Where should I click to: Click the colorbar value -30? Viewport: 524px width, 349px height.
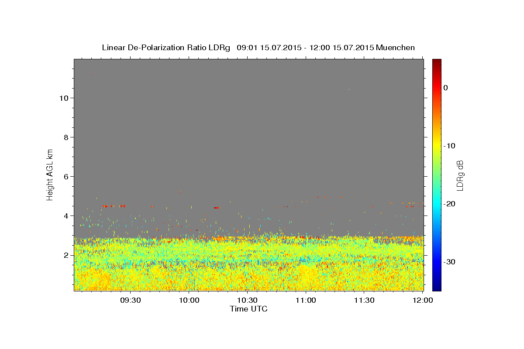pos(449,262)
